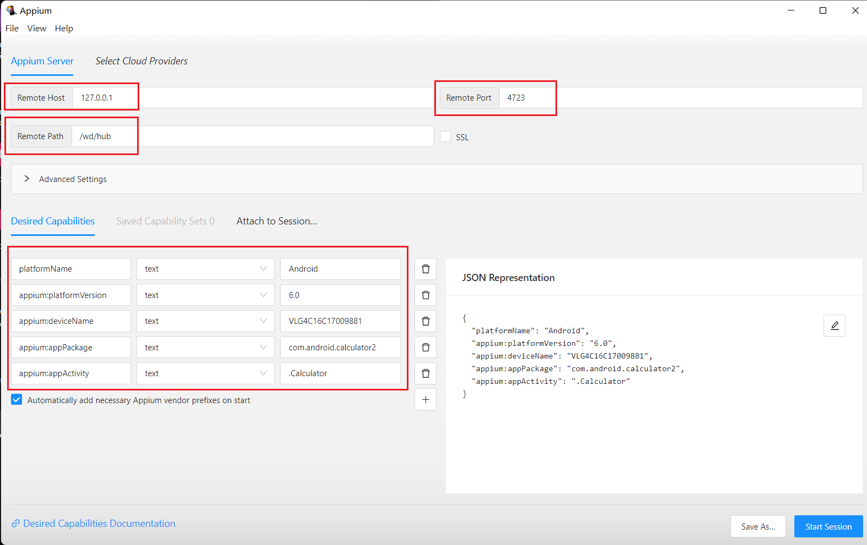Delete the platformName capability row
Viewport: 867px width, 545px height.
426,269
